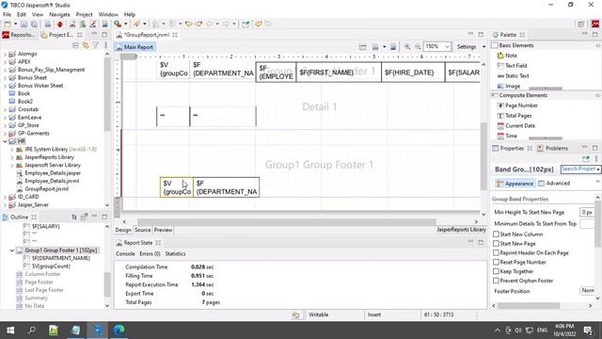The image size is (602, 339).
Task: Select the Note element in Palette
Action: pos(507,56)
